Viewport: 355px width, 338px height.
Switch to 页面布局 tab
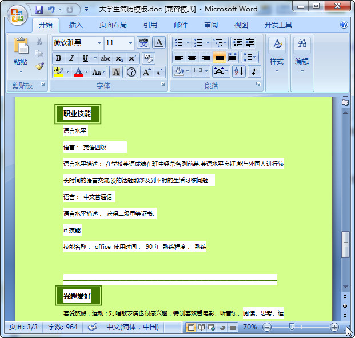click(x=113, y=25)
